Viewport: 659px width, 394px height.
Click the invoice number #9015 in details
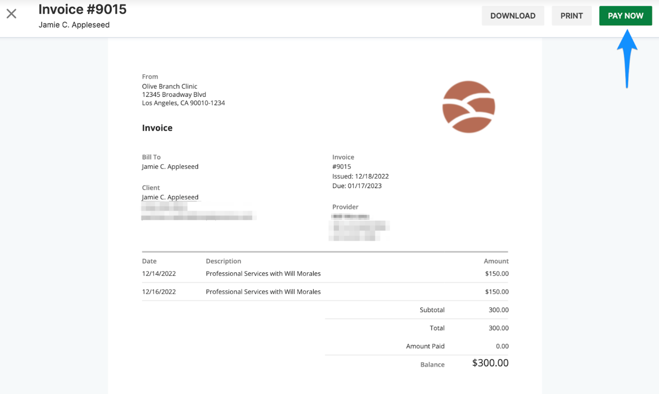pos(341,167)
